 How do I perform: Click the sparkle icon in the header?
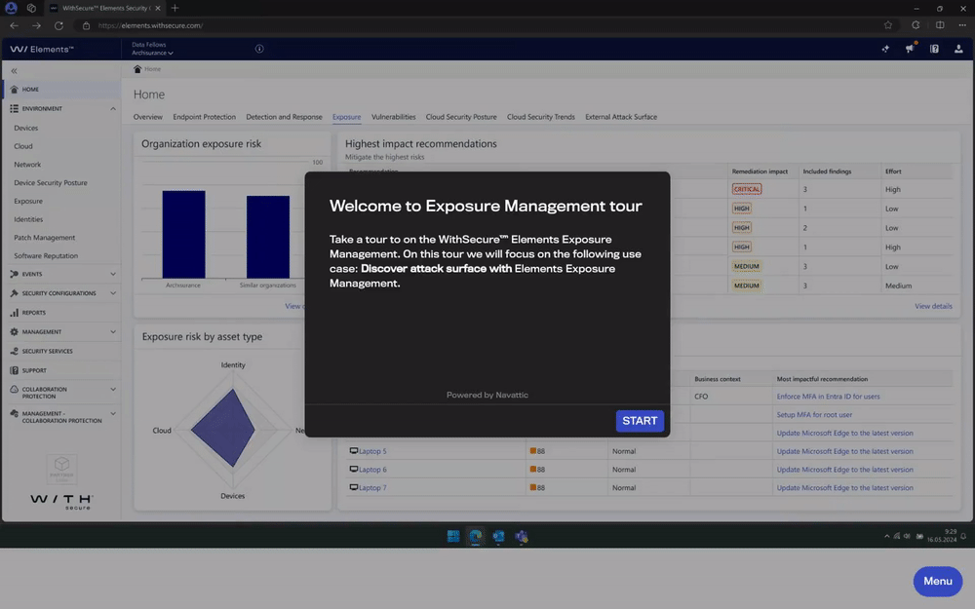tap(885, 49)
